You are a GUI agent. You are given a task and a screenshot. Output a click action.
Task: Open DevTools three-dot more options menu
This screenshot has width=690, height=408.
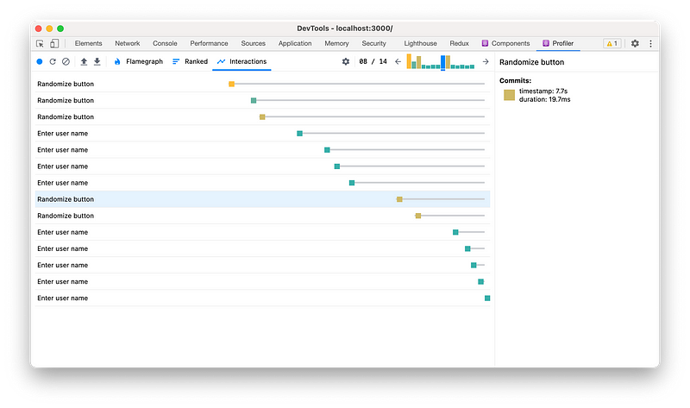650,43
